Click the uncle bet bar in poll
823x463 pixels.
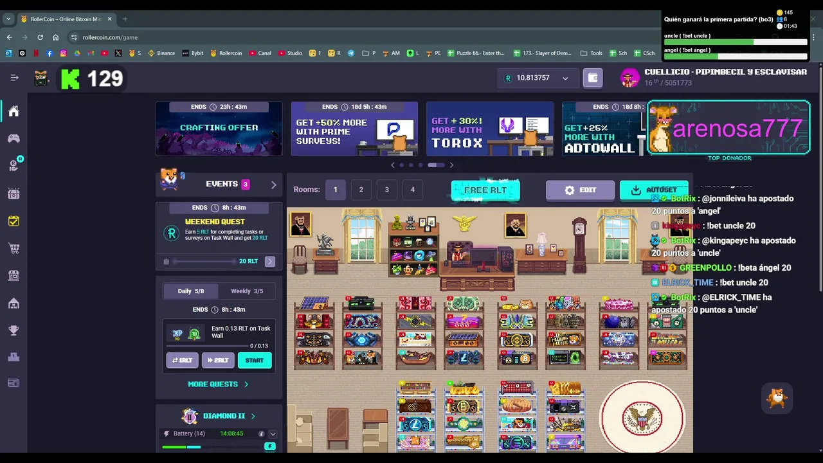[x=736, y=42]
